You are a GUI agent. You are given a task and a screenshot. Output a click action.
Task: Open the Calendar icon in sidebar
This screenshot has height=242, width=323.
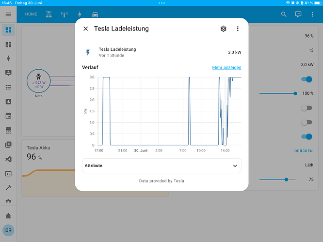[x=8, y=116]
